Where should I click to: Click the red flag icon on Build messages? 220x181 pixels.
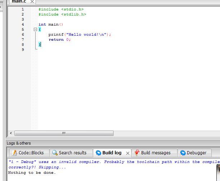(x=137, y=153)
